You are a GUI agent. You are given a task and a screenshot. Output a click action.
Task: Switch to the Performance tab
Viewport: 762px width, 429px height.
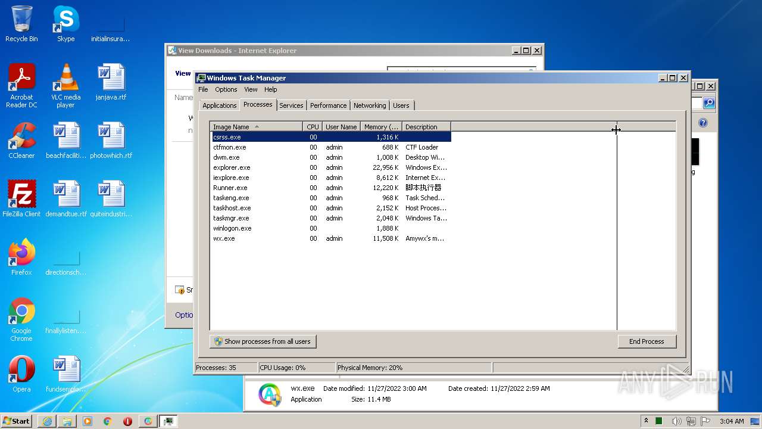click(x=328, y=105)
